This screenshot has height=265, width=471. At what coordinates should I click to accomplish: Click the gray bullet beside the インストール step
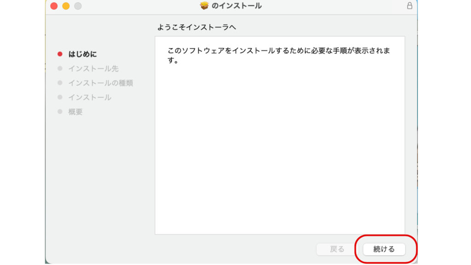(x=60, y=97)
